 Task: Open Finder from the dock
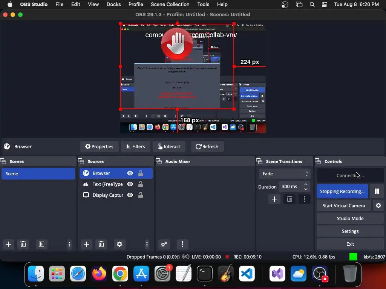click(36, 274)
